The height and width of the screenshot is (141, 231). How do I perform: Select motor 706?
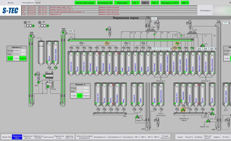coord(151,29)
